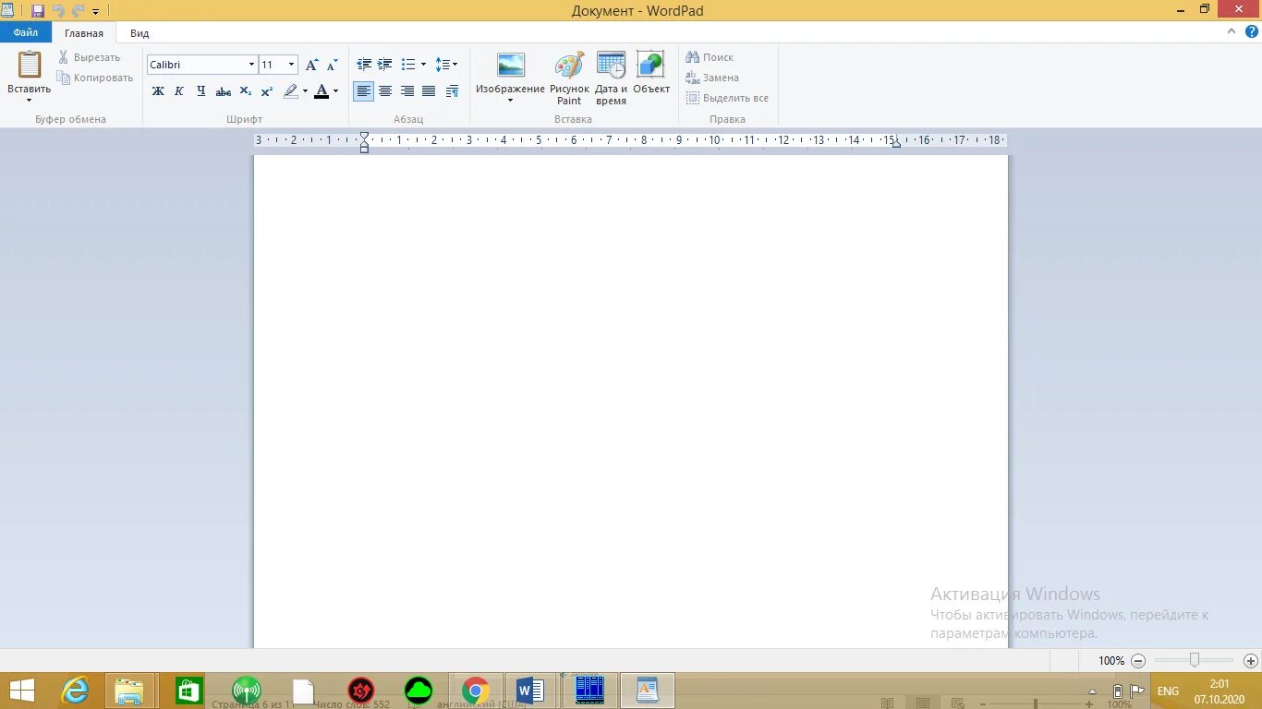This screenshot has height=709, width=1262.
Task: Decrease paragraph indent
Action: tap(364, 65)
